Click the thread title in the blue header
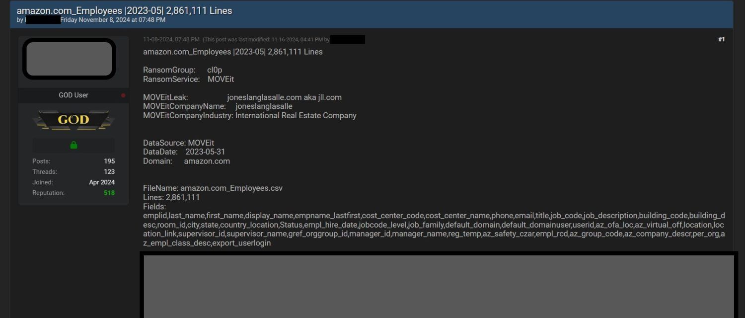The width and height of the screenshot is (745, 318). click(x=124, y=10)
